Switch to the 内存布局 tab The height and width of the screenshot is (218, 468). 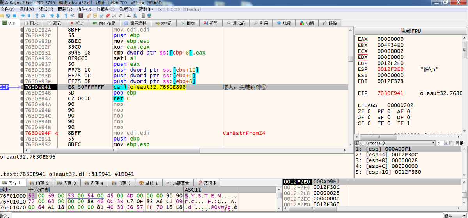[x=104, y=23]
